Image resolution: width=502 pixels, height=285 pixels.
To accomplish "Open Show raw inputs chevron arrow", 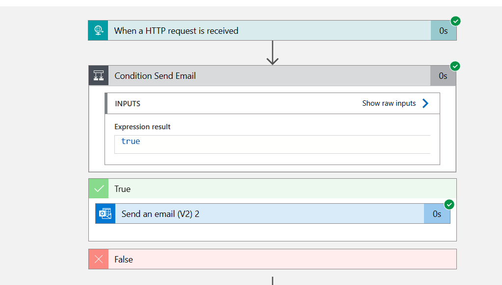I will pyautogui.click(x=425, y=103).
